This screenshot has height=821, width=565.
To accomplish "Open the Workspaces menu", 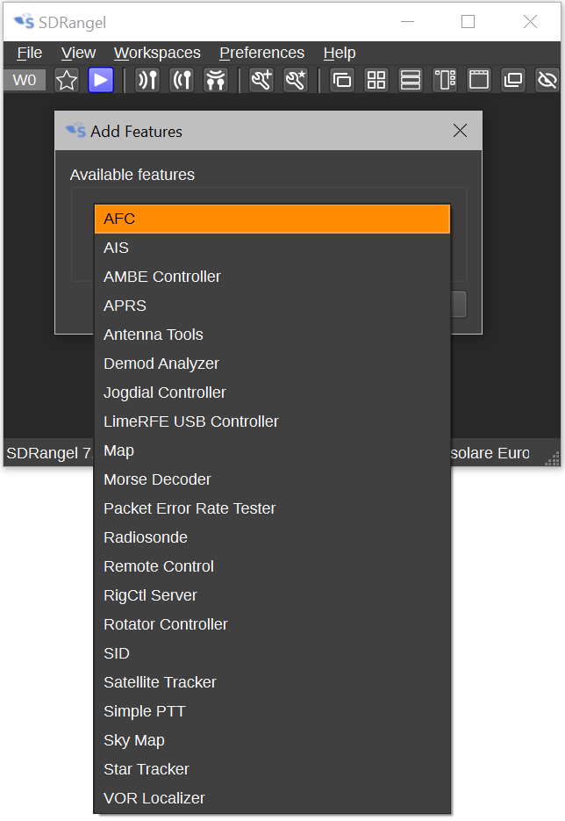I will [157, 53].
